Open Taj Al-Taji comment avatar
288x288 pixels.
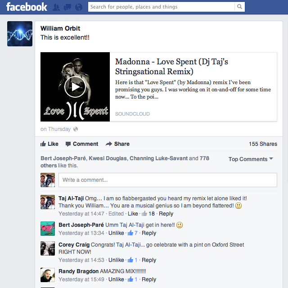tap(48, 202)
